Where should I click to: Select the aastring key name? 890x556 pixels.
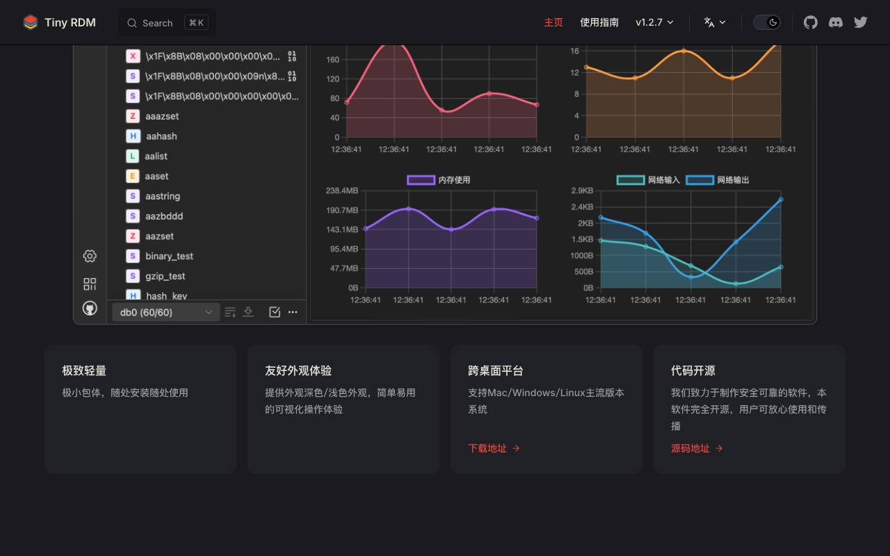tap(163, 196)
